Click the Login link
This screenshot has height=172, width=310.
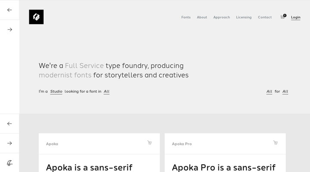point(296,18)
